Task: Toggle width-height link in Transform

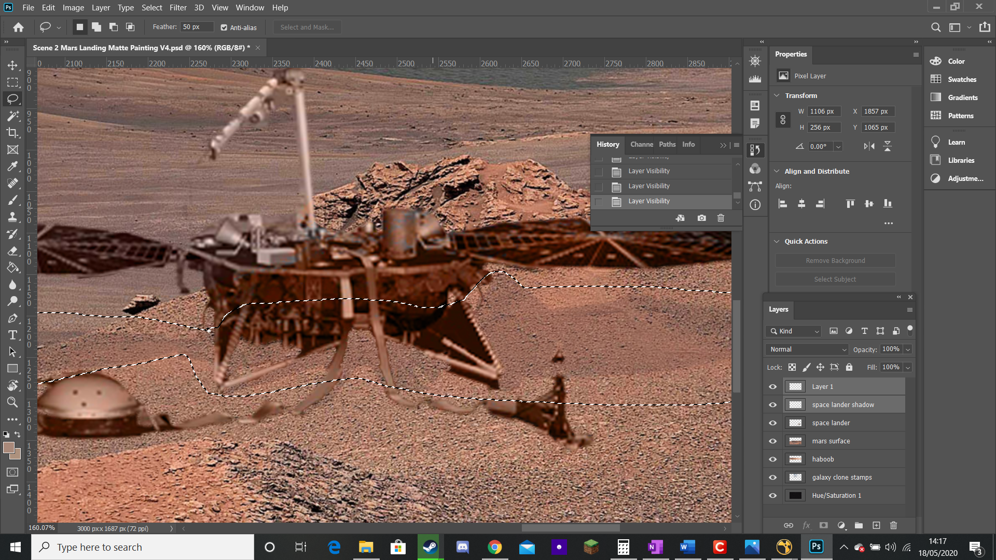Action: (x=783, y=120)
